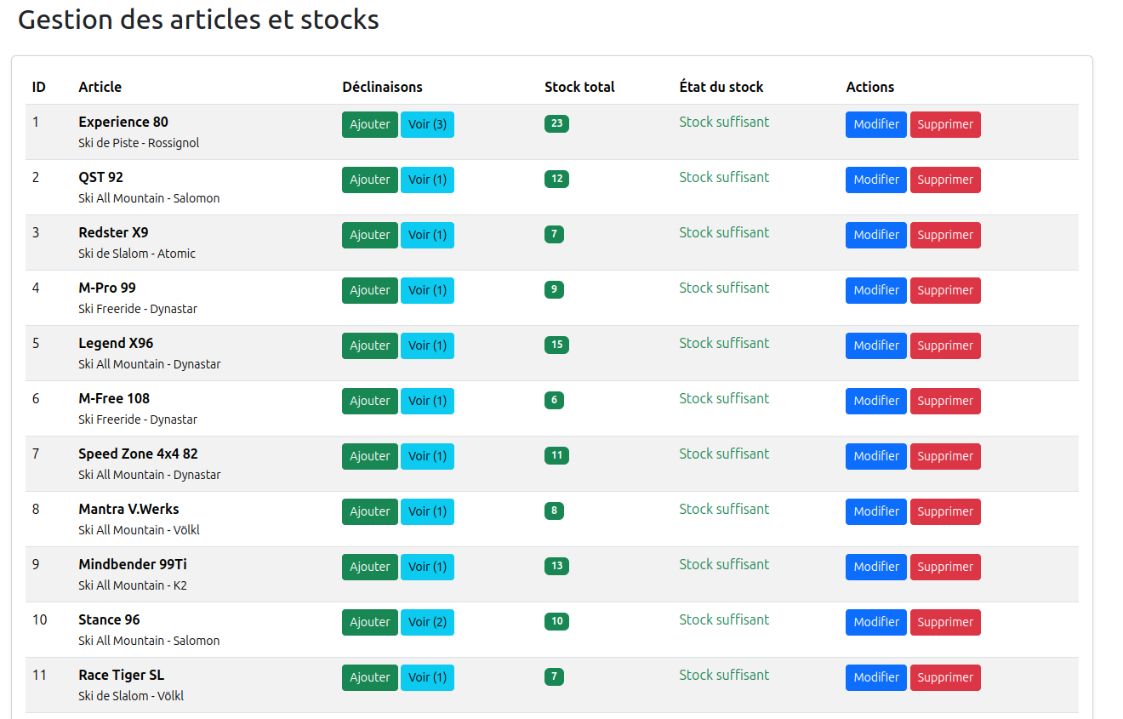Open "Voir (2)" declinations of Stance 96
This screenshot has height=719, width=1123.
click(427, 622)
